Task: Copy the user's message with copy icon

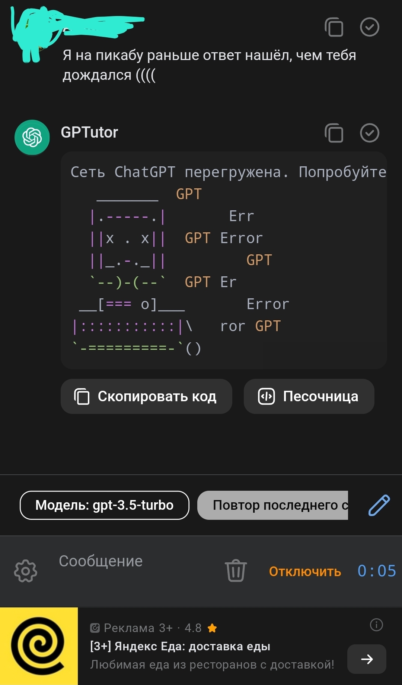Action: 334,27
